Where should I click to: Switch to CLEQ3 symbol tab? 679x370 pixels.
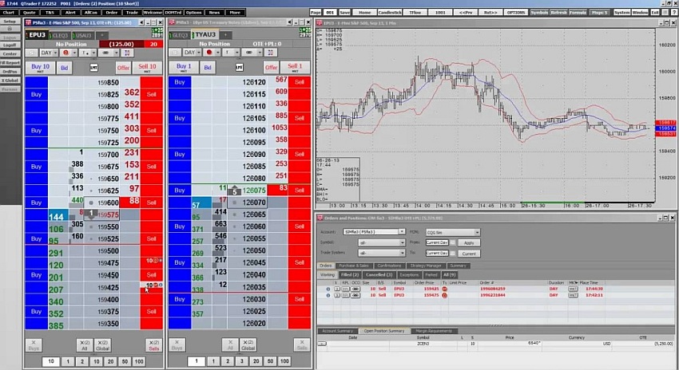60,35
